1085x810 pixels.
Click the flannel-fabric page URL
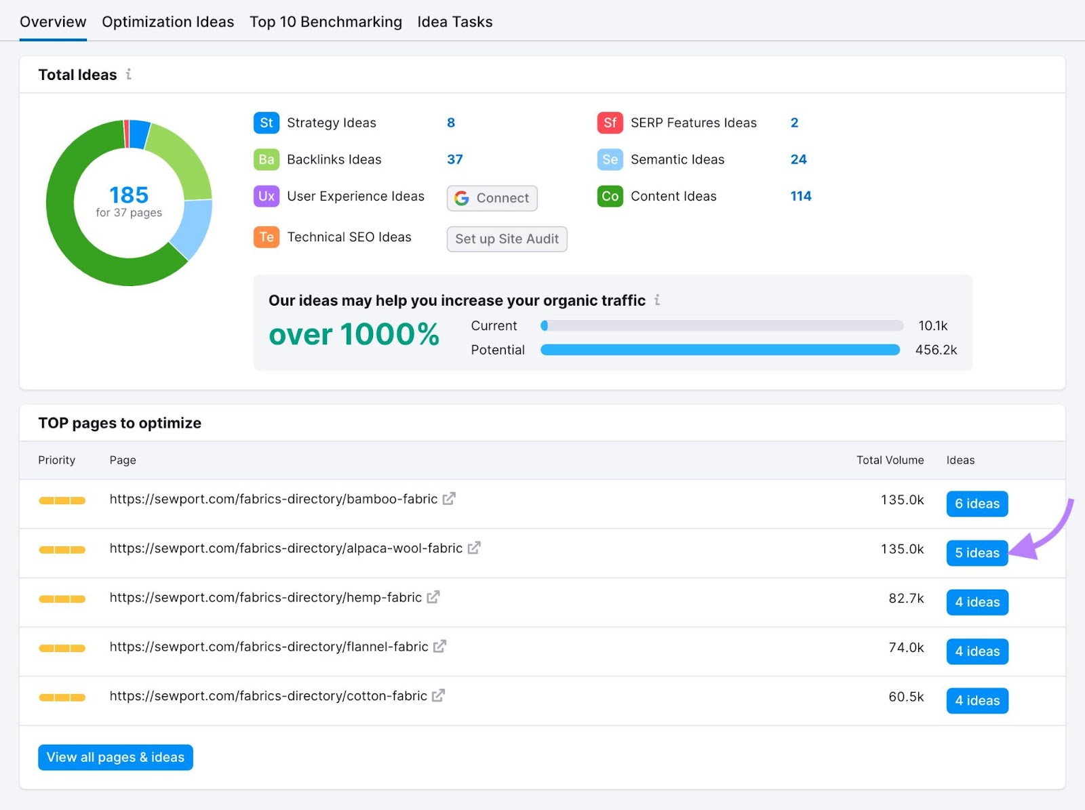click(269, 647)
